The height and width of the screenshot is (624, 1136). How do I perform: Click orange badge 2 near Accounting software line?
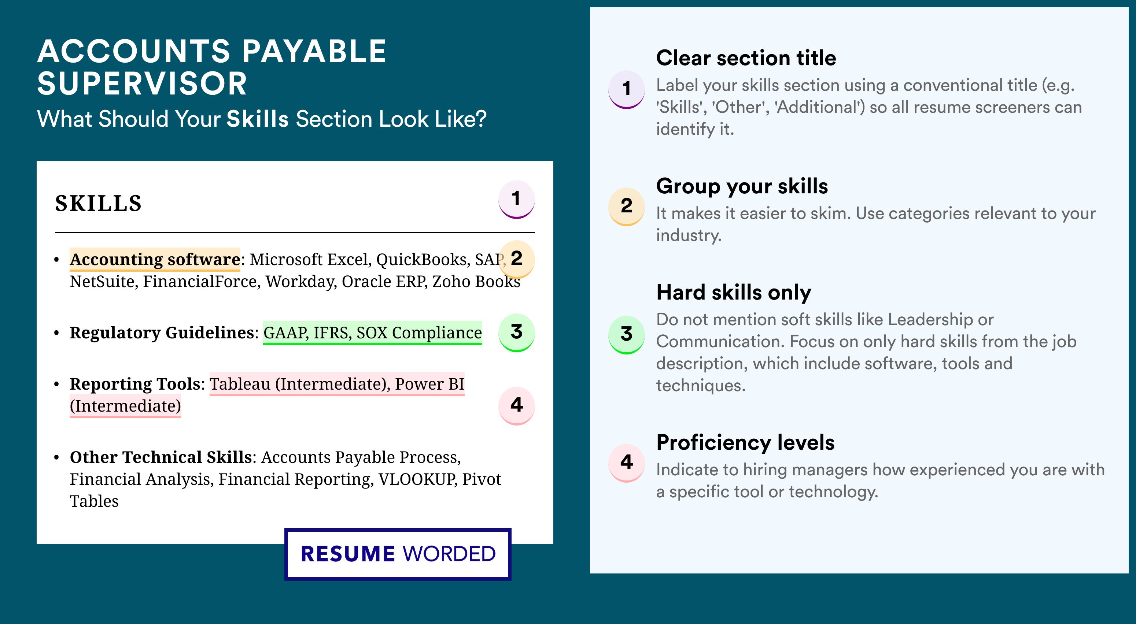[x=516, y=259]
